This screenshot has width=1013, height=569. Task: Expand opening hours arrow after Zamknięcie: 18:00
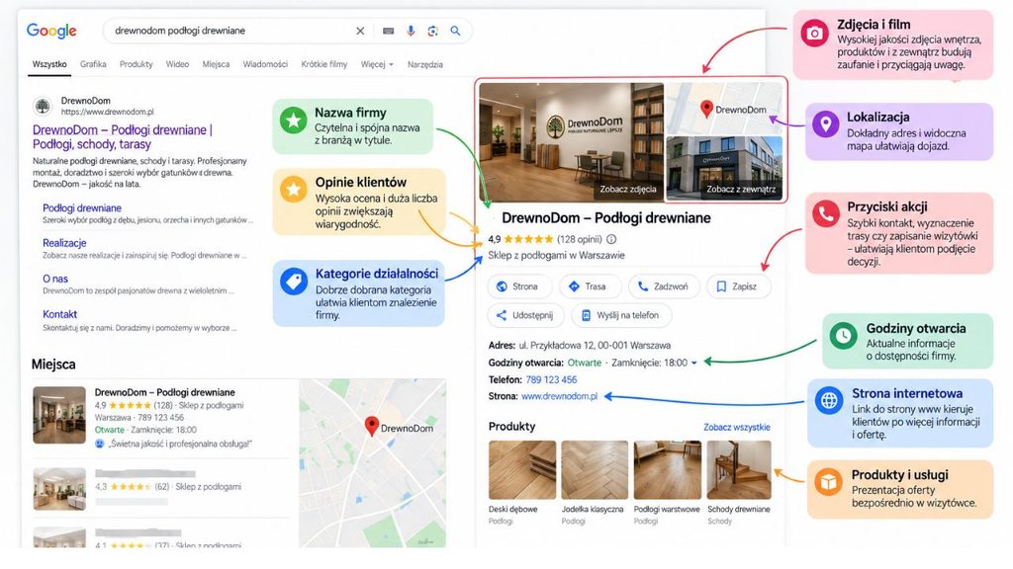pyautogui.click(x=694, y=364)
